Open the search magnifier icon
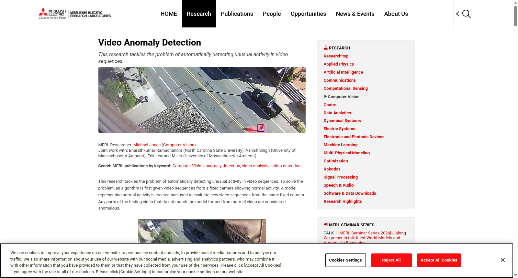 point(467,14)
